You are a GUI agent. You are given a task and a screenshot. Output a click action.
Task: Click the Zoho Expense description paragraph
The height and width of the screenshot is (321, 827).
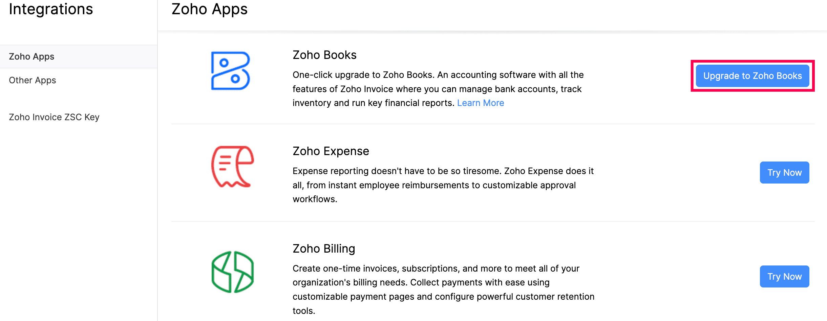point(443,185)
